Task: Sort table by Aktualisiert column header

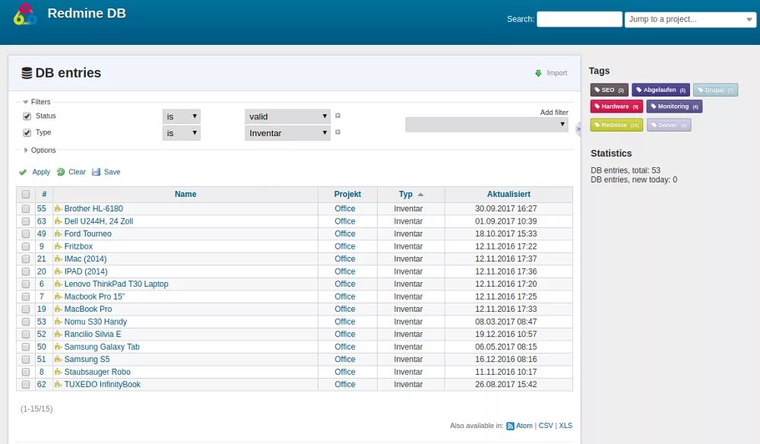Action: pos(508,194)
